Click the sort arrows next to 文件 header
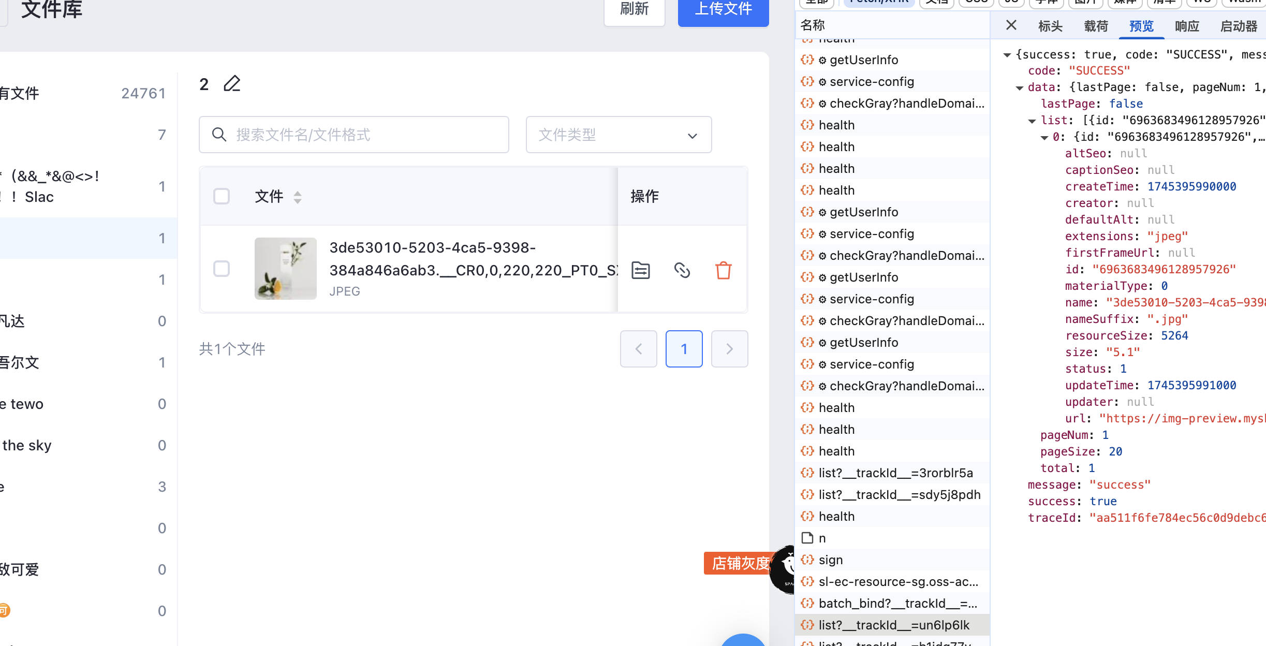This screenshot has height=646, width=1266. click(x=298, y=197)
